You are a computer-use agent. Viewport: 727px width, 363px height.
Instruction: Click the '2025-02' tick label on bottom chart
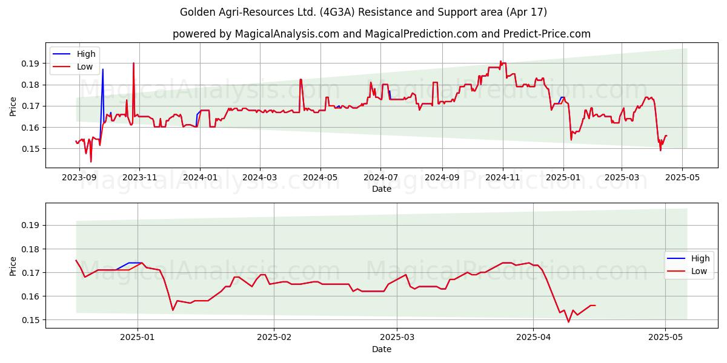coord(274,338)
